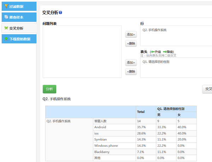This screenshot has height=162, width=212.
Task: Click the green cross icon on 交叉分析
Action: [x=6, y=28]
